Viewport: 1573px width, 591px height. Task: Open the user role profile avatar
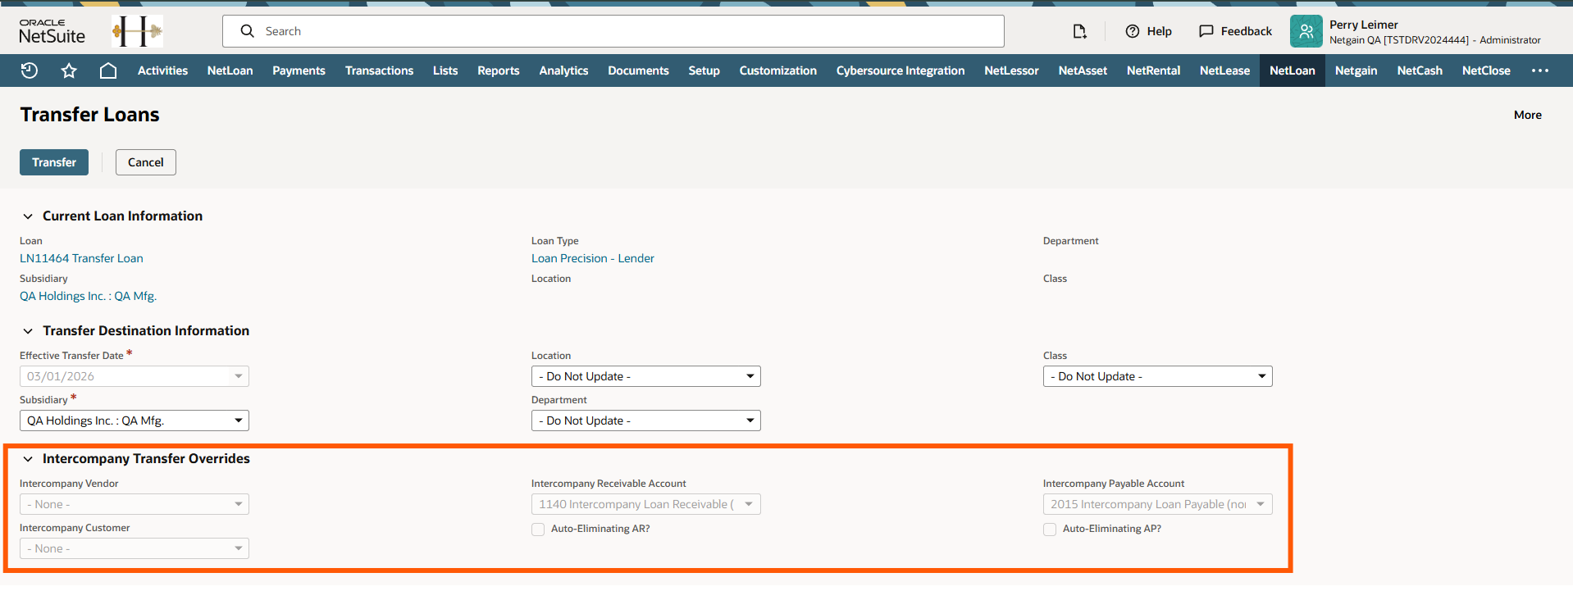[x=1306, y=31]
